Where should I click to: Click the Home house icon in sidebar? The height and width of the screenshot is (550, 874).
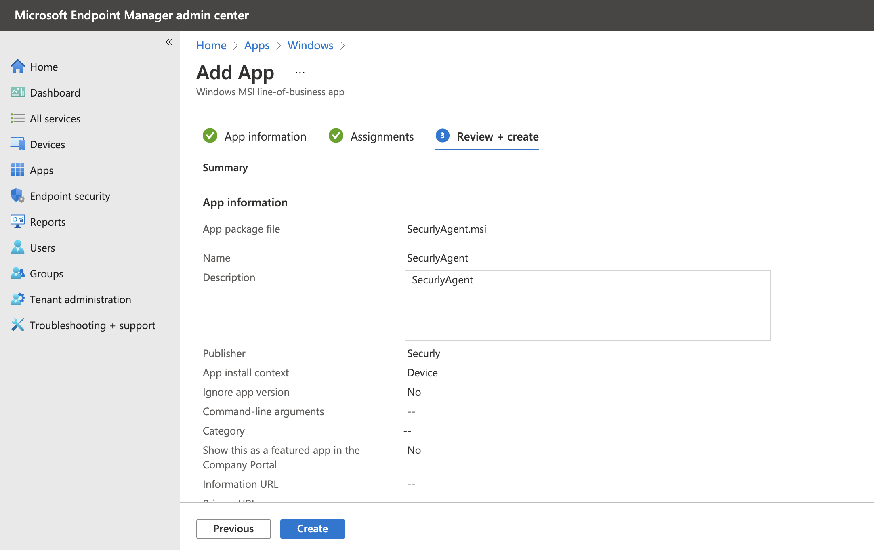[18, 67]
